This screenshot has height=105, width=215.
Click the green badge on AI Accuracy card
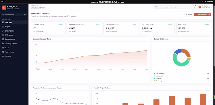(207, 24)
